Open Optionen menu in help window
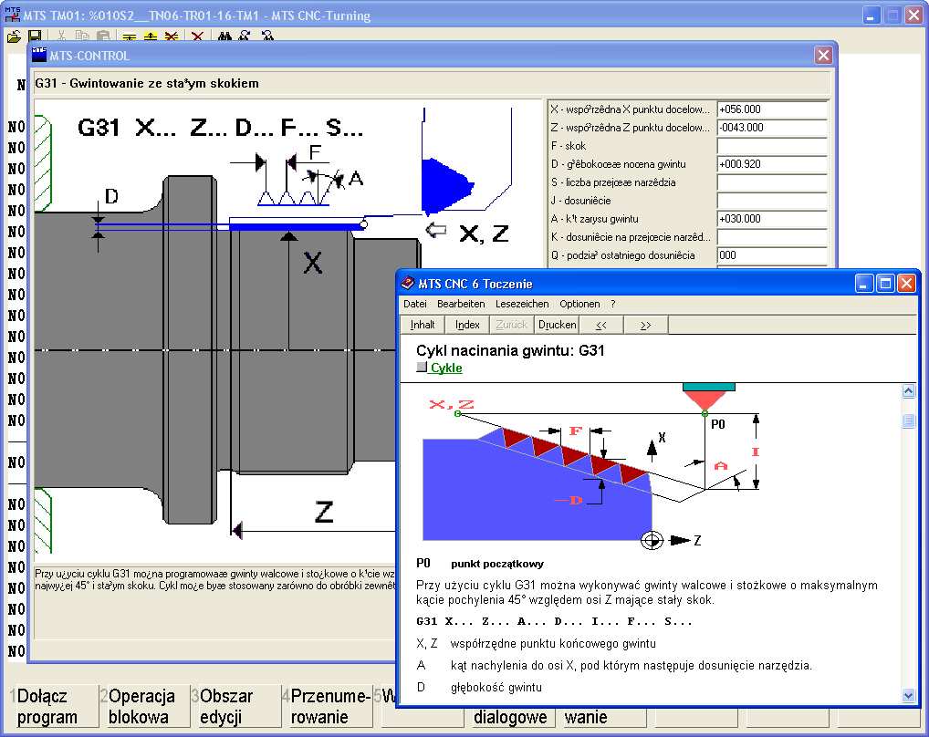This screenshot has width=929, height=737. click(579, 304)
